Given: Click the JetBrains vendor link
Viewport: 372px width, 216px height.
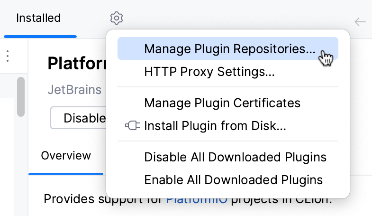Looking at the screenshot, I should coord(74,90).
